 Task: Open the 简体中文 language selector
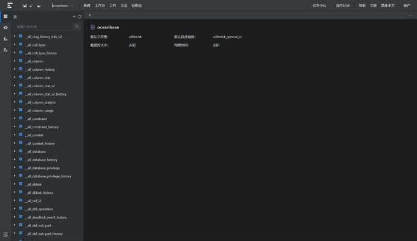click(x=388, y=5)
